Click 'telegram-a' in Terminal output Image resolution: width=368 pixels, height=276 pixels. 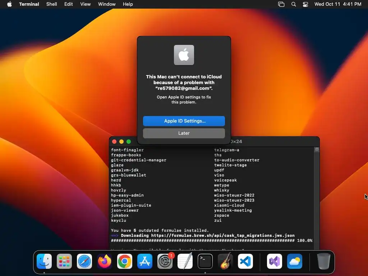coord(226,150)
